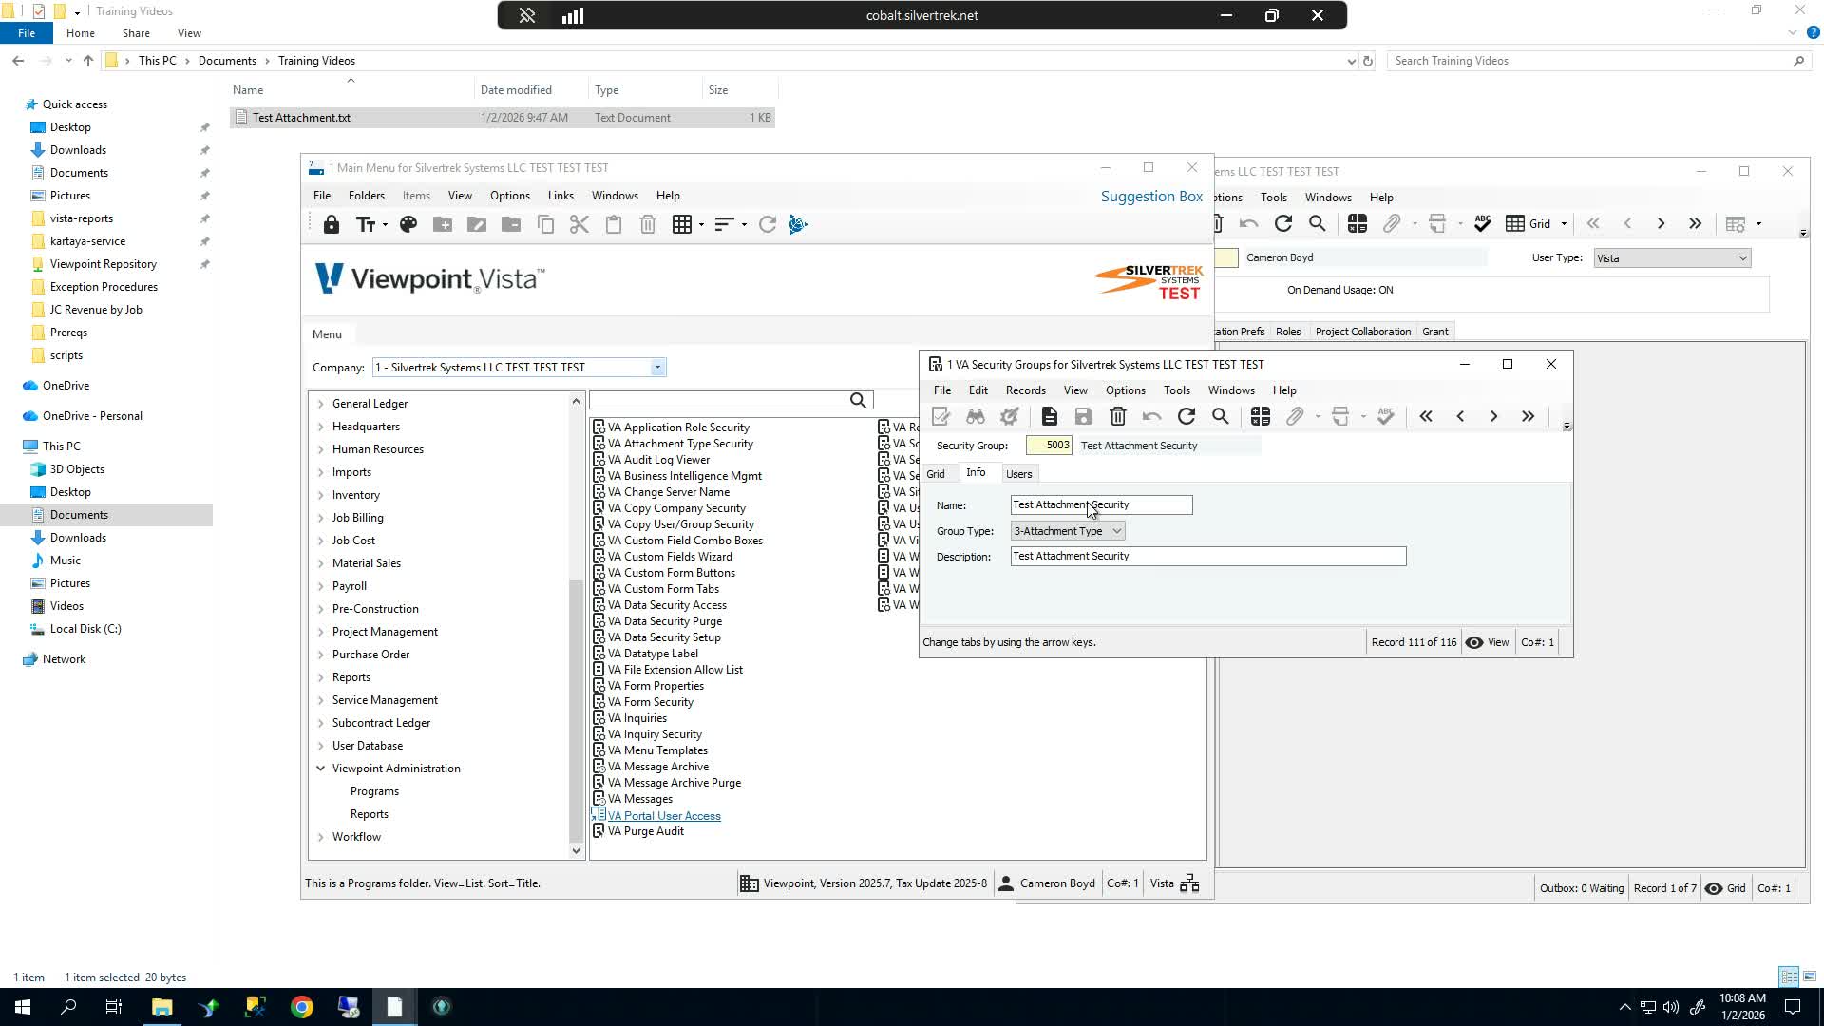Screen dimensions: 1824x1026
Task: Click the refresh icon in Main Menu toolbar
Action: coord(768,225)
